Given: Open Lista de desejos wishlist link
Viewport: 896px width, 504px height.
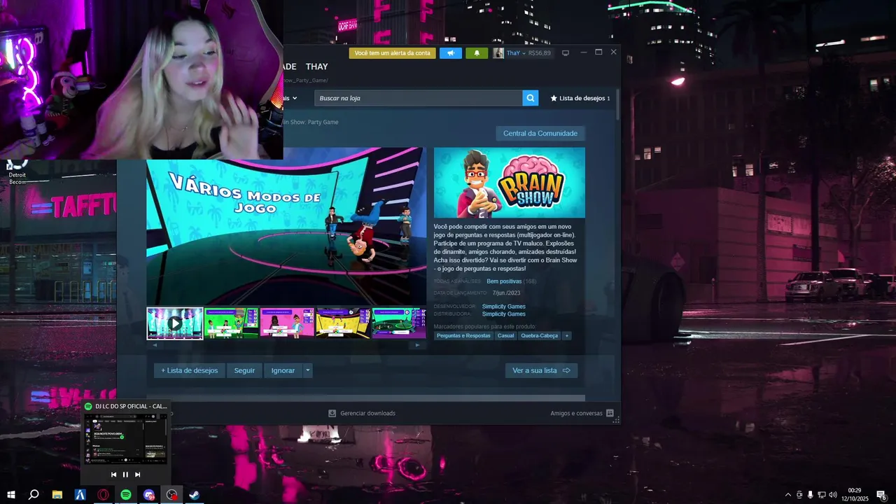Looking at the screenshot, I should pyautogui.click(x=580, y=98).
